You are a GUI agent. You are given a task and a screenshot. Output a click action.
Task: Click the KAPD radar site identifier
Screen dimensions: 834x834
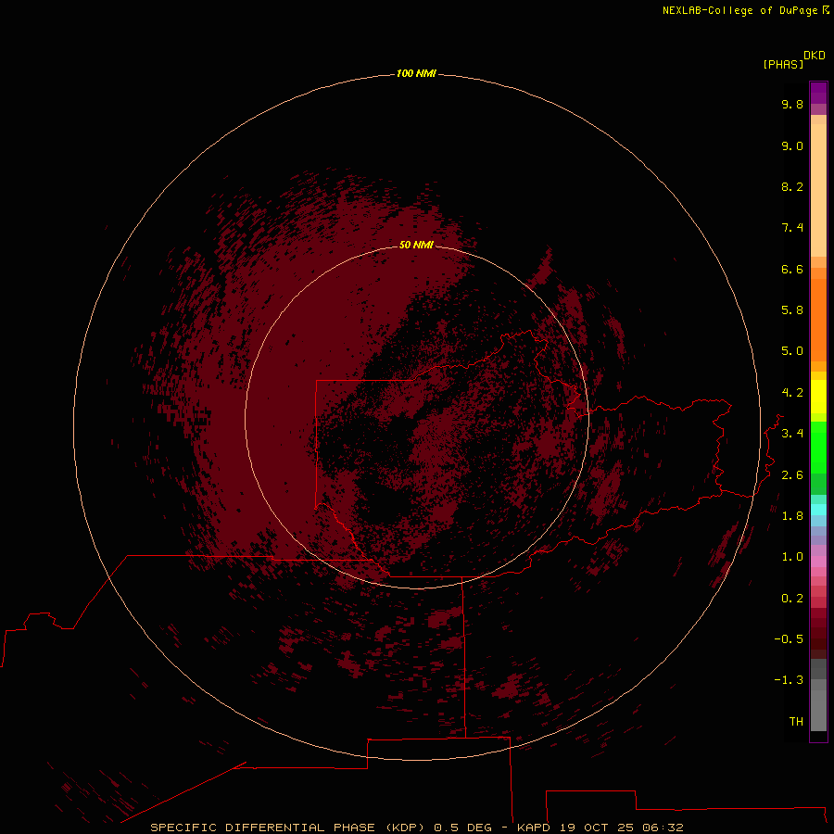pyautogui.click(x=534, y=828)
